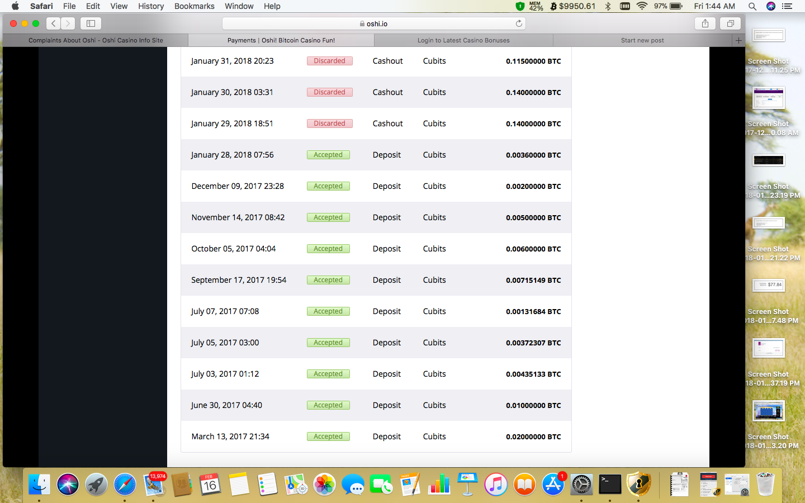Open the Safari menu
This screenshot has height=503, width=805.
click(x=41, y=6)
